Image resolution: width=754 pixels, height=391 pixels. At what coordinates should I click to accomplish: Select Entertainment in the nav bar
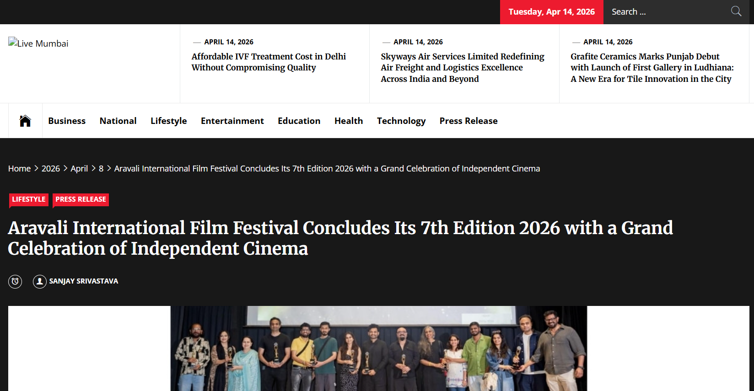[x=232, y=121]
